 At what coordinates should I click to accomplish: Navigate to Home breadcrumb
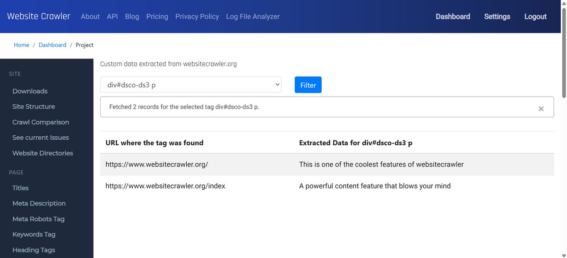(21, 45)
